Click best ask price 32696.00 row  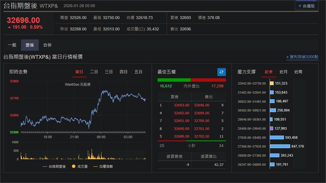202,105
